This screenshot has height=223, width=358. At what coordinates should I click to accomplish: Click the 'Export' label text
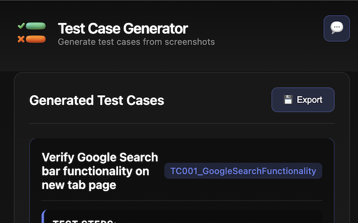point(309,100)
